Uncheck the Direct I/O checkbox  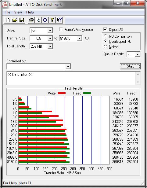pyautogui.click(x=105, y=29)
